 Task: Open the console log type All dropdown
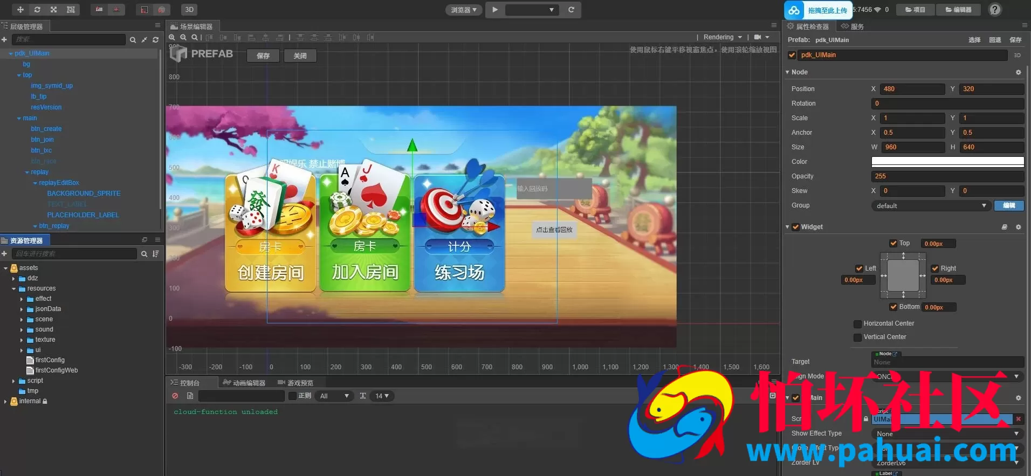click(334, 396)
